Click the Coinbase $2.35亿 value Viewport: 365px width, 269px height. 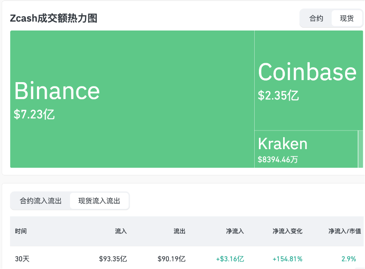[278, 96]
